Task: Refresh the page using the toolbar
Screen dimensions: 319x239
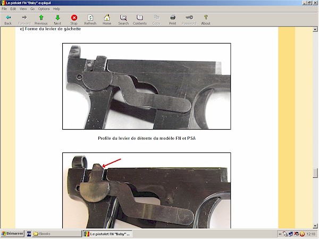Action: [x=90, y=20]
